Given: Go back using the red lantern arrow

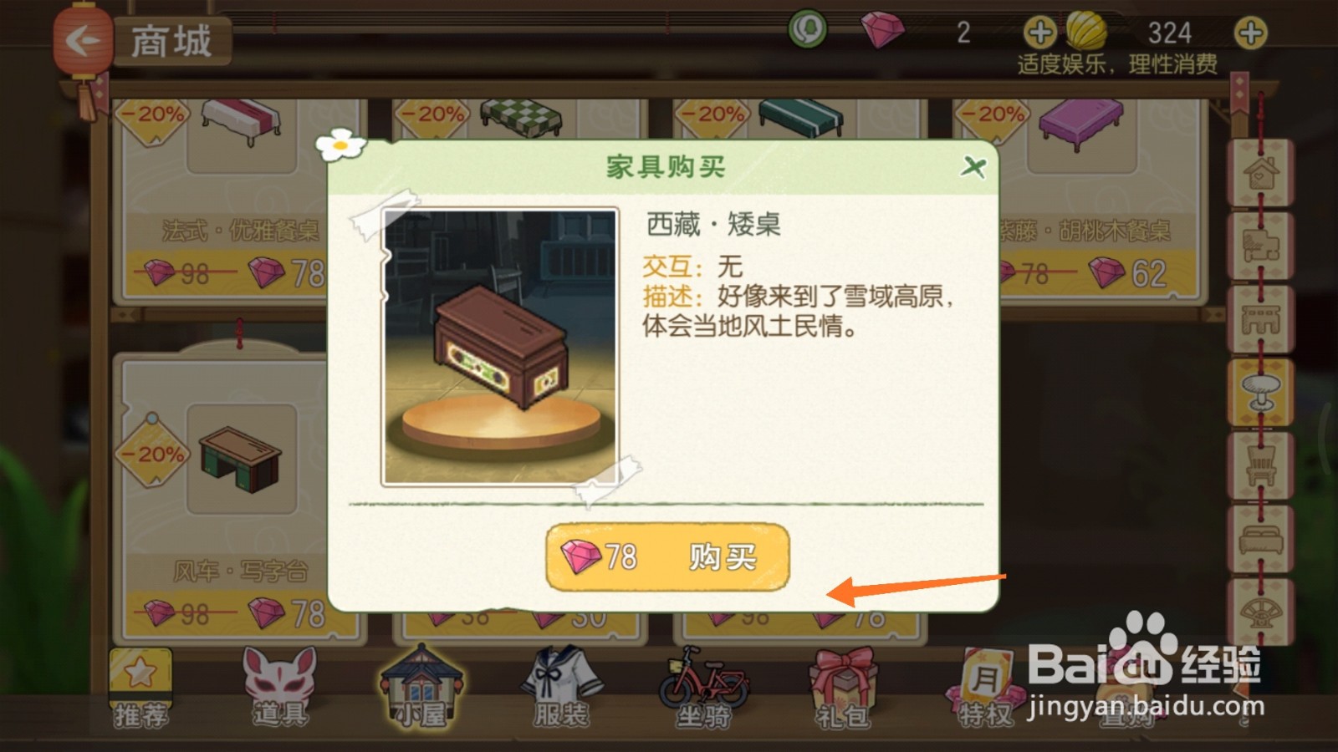Looking at the screenshot, I should (x=82, y=39).
